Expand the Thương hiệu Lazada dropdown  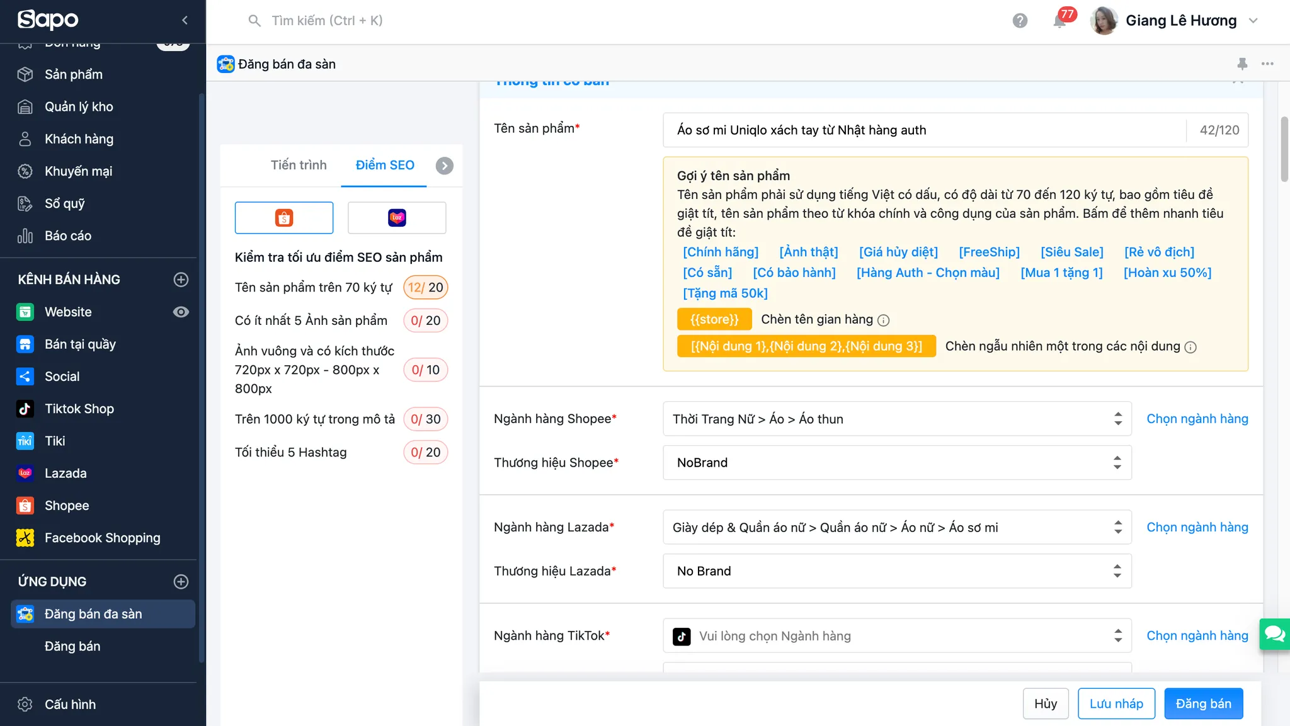(896, 571)
